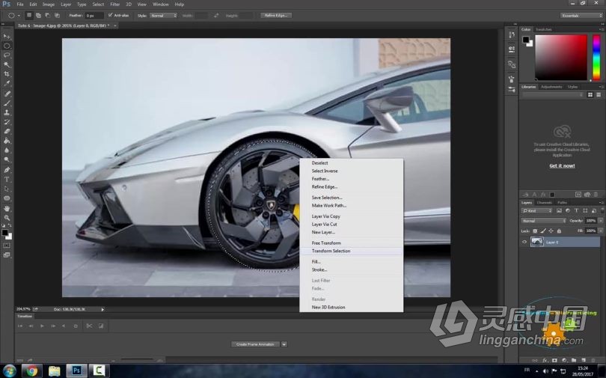Click the filter for type layers icon
The width and height of the screenshot is (606, 378).
point(576,210)
